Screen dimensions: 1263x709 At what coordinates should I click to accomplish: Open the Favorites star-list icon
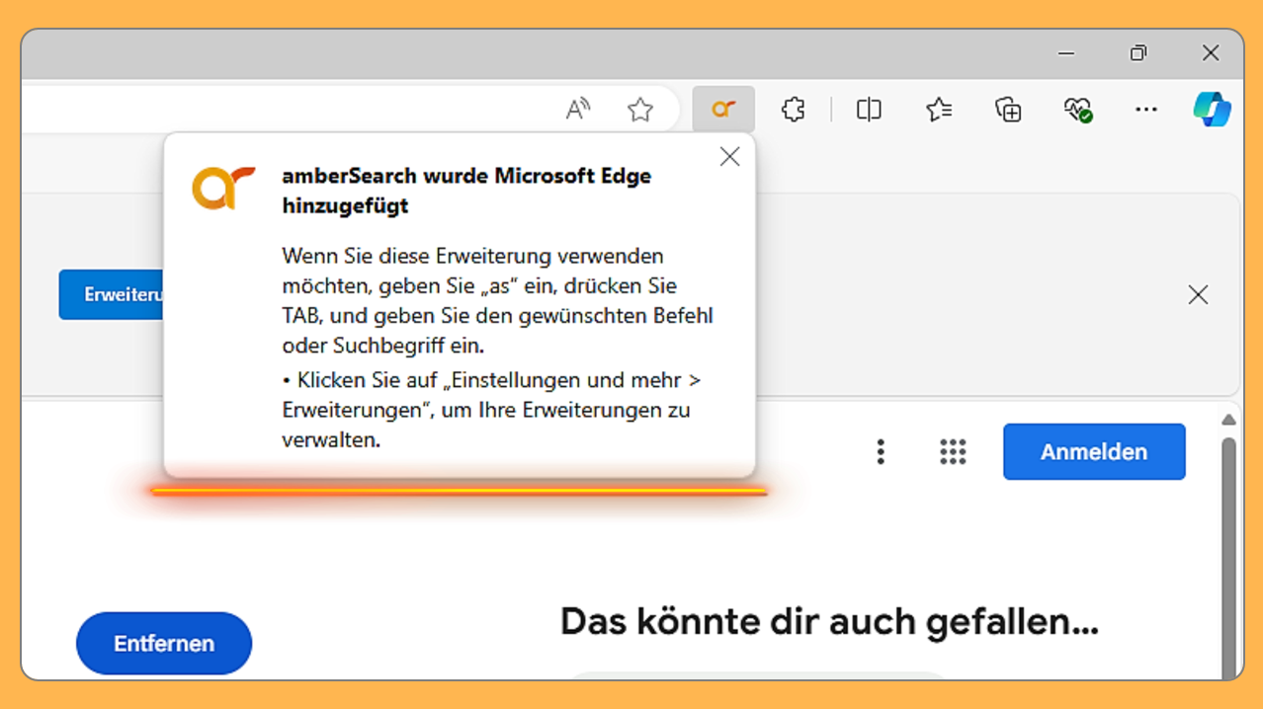click(939, 110)
